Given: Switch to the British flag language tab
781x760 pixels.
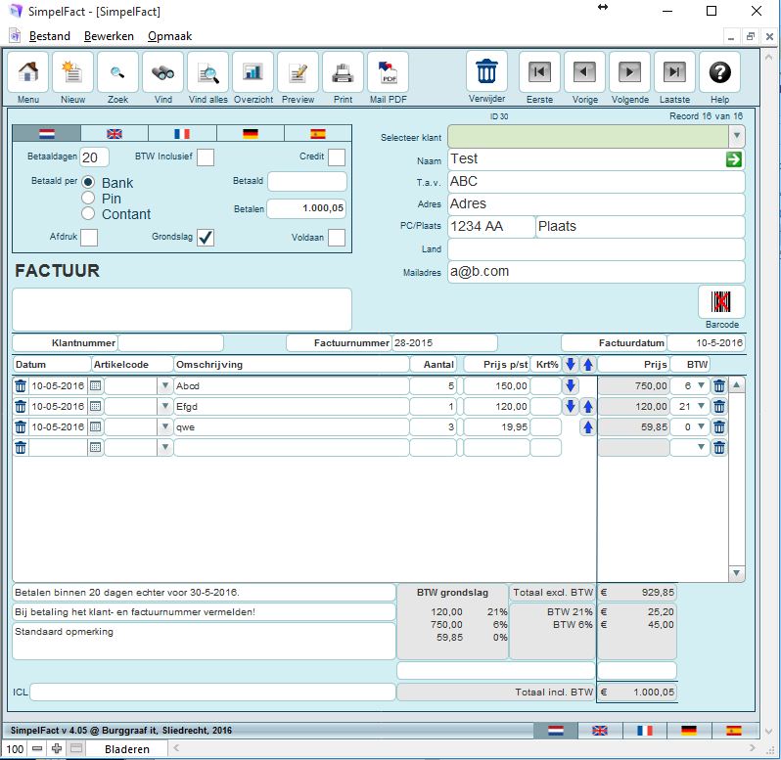Looking at the screenshot, I should [115, 134].
